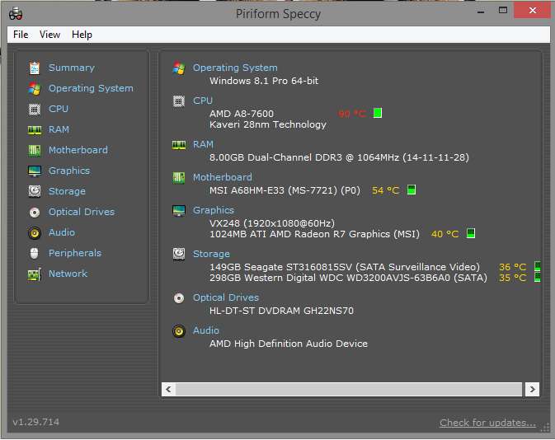555x440 pixels.
Task: Click the 'HL-DT-ST DVDRAM GH22NS70' text
Action: pyautogui.click(x=281, y=311)
